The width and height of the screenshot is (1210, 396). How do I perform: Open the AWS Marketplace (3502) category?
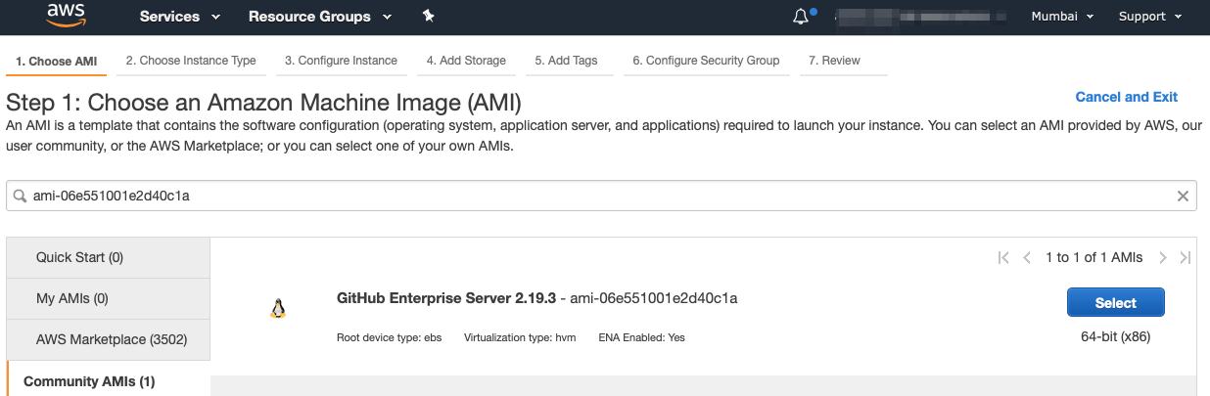coord(108,339)
